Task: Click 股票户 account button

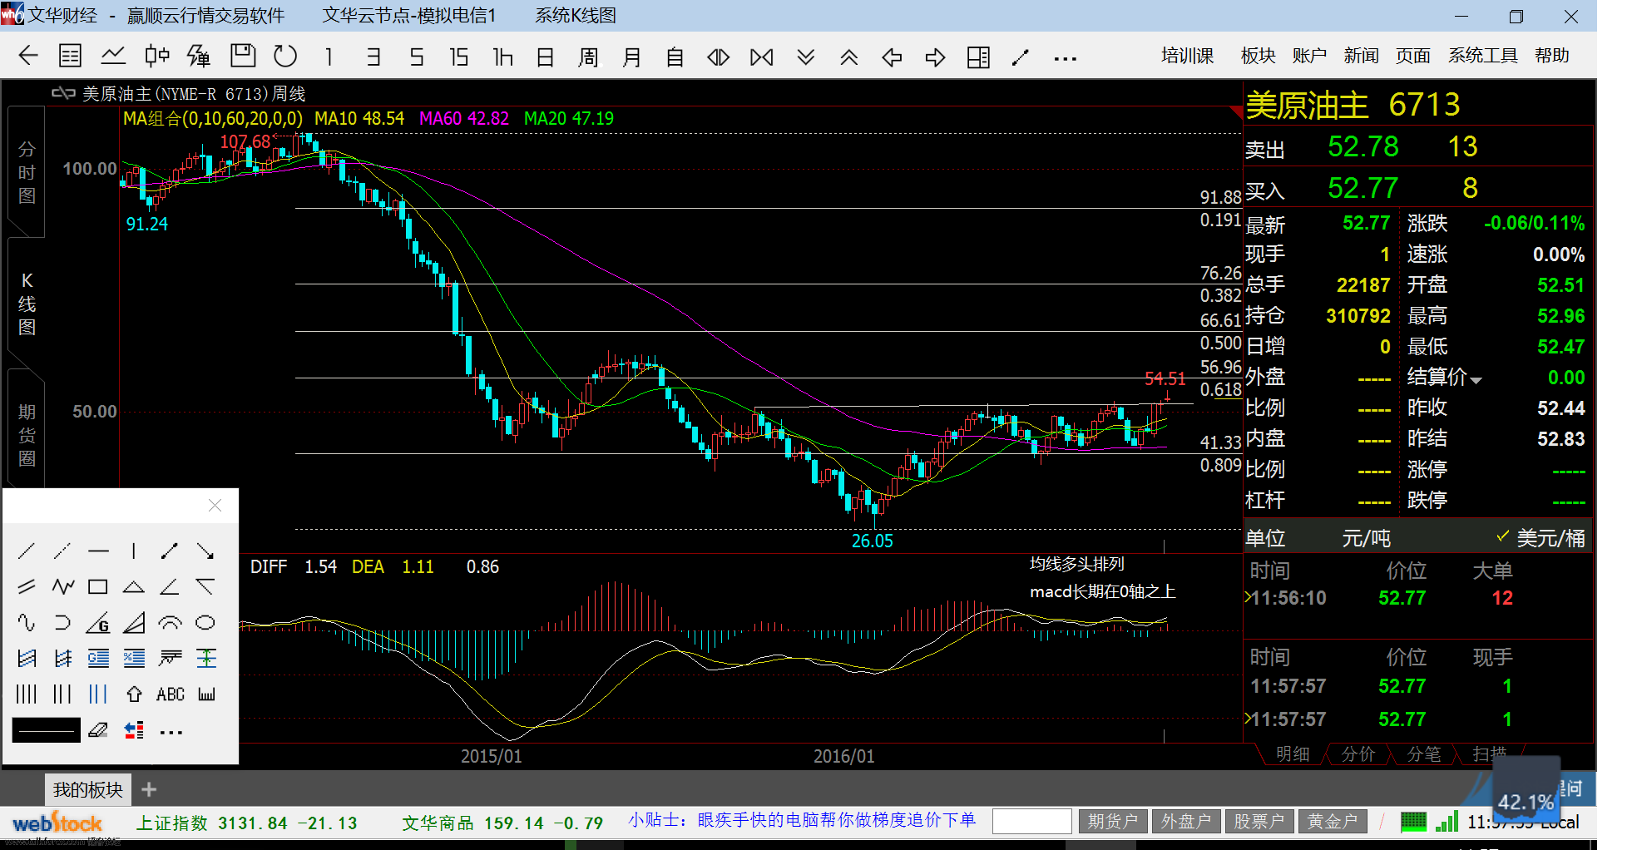Action: pos(1259,822)
